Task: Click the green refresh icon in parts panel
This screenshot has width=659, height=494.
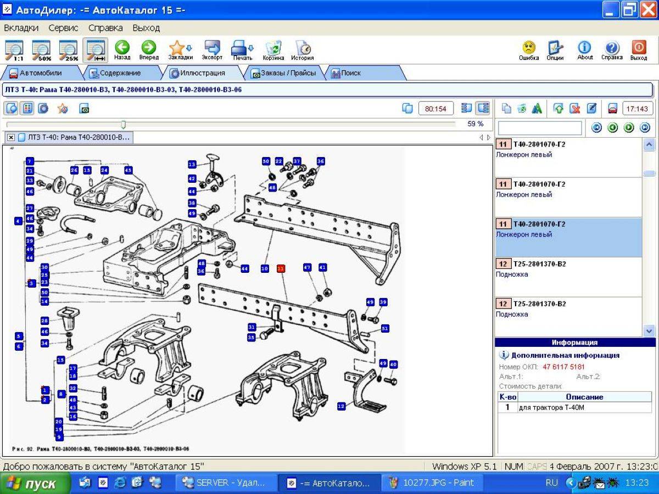Action: coord(522,109)
